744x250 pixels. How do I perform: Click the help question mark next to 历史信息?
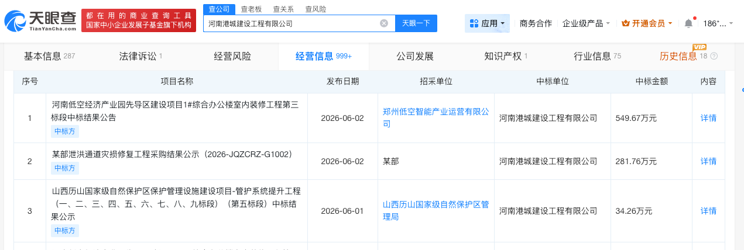(x=714, y=57)
